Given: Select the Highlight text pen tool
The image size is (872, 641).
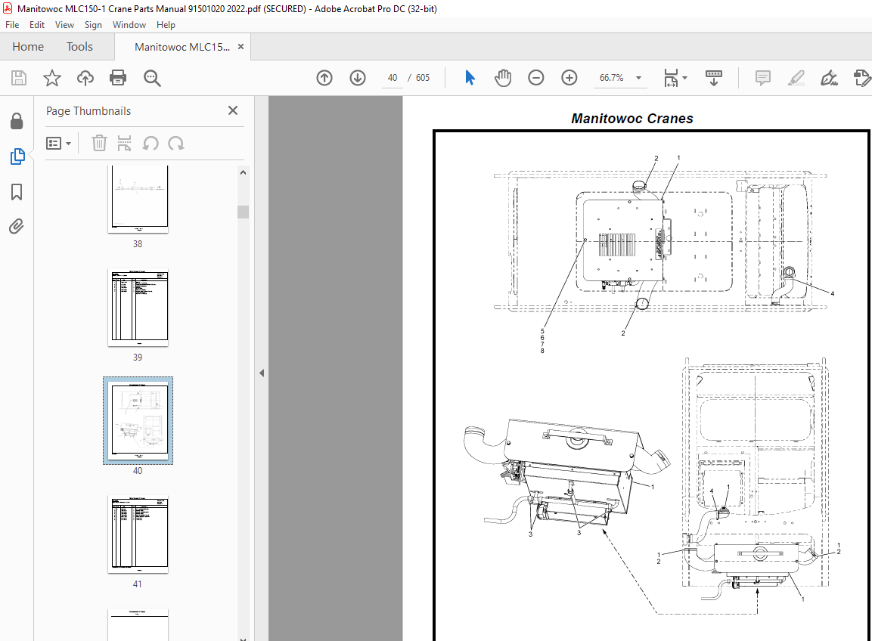Looking at the screenshot, I should tap(796, 78).
